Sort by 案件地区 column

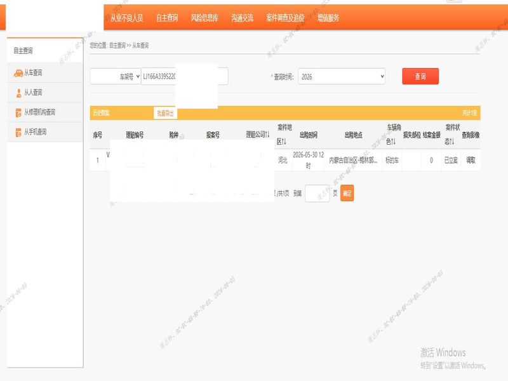[284, 135]
